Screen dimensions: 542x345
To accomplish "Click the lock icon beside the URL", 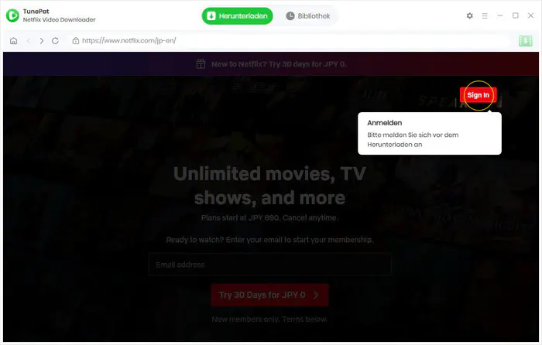I will pyautogui.click(x=76, y=41).
